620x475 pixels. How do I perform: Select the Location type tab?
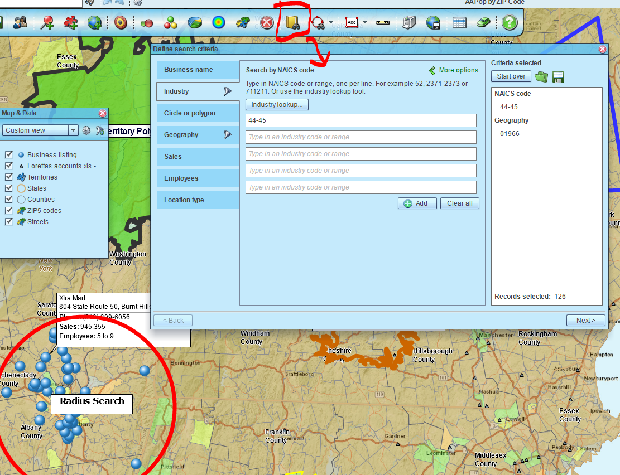(198, 200)
